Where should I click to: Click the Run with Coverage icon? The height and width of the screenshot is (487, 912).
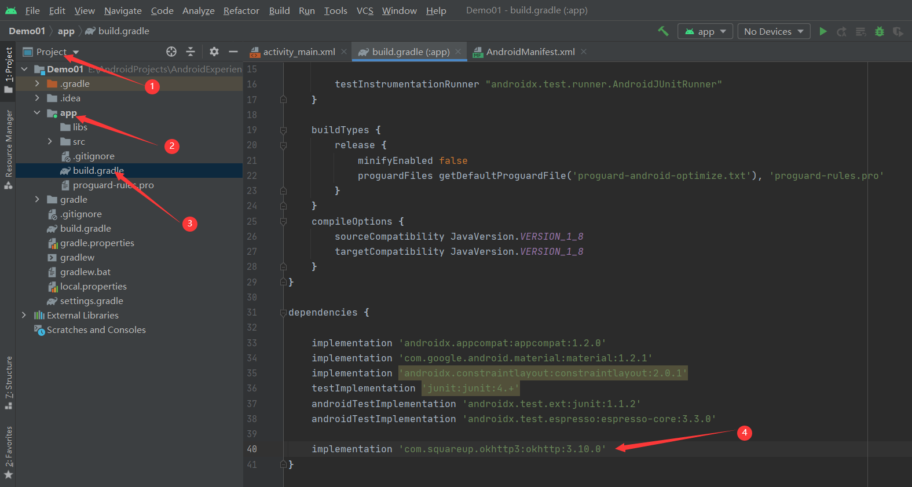tap(898, 31)
